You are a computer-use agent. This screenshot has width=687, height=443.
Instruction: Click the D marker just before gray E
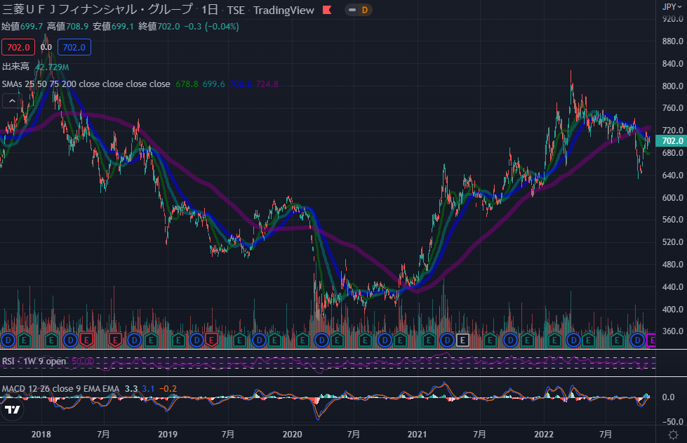click(447, 340)
